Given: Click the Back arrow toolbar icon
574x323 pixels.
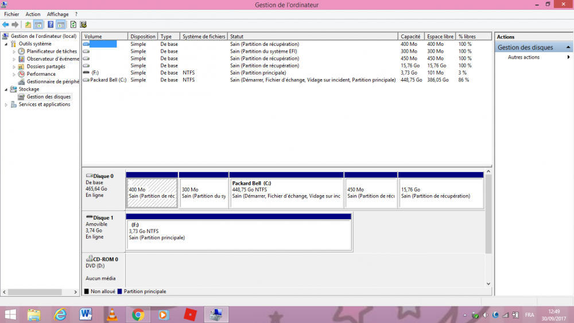Looking at the screenshot, I should [6, 25].
